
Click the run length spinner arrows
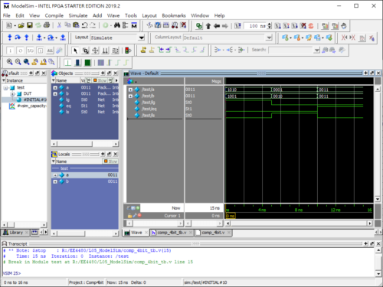pos(270,26)
